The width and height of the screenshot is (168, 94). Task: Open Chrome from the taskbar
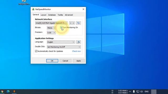[2, 92]
